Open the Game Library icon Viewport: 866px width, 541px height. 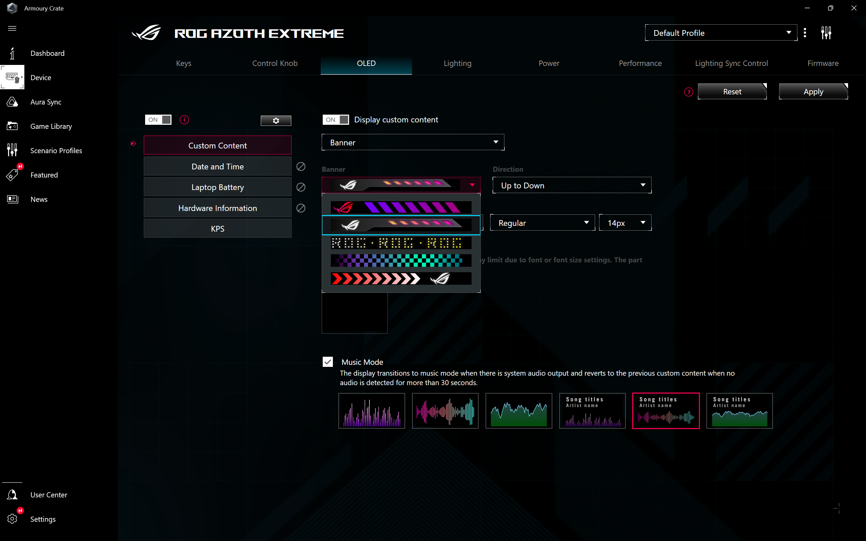coord(12,126)
